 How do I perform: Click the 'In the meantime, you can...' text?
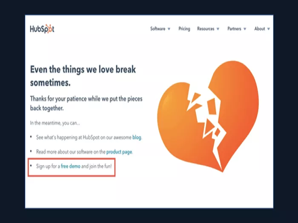[x=55, y=123]
